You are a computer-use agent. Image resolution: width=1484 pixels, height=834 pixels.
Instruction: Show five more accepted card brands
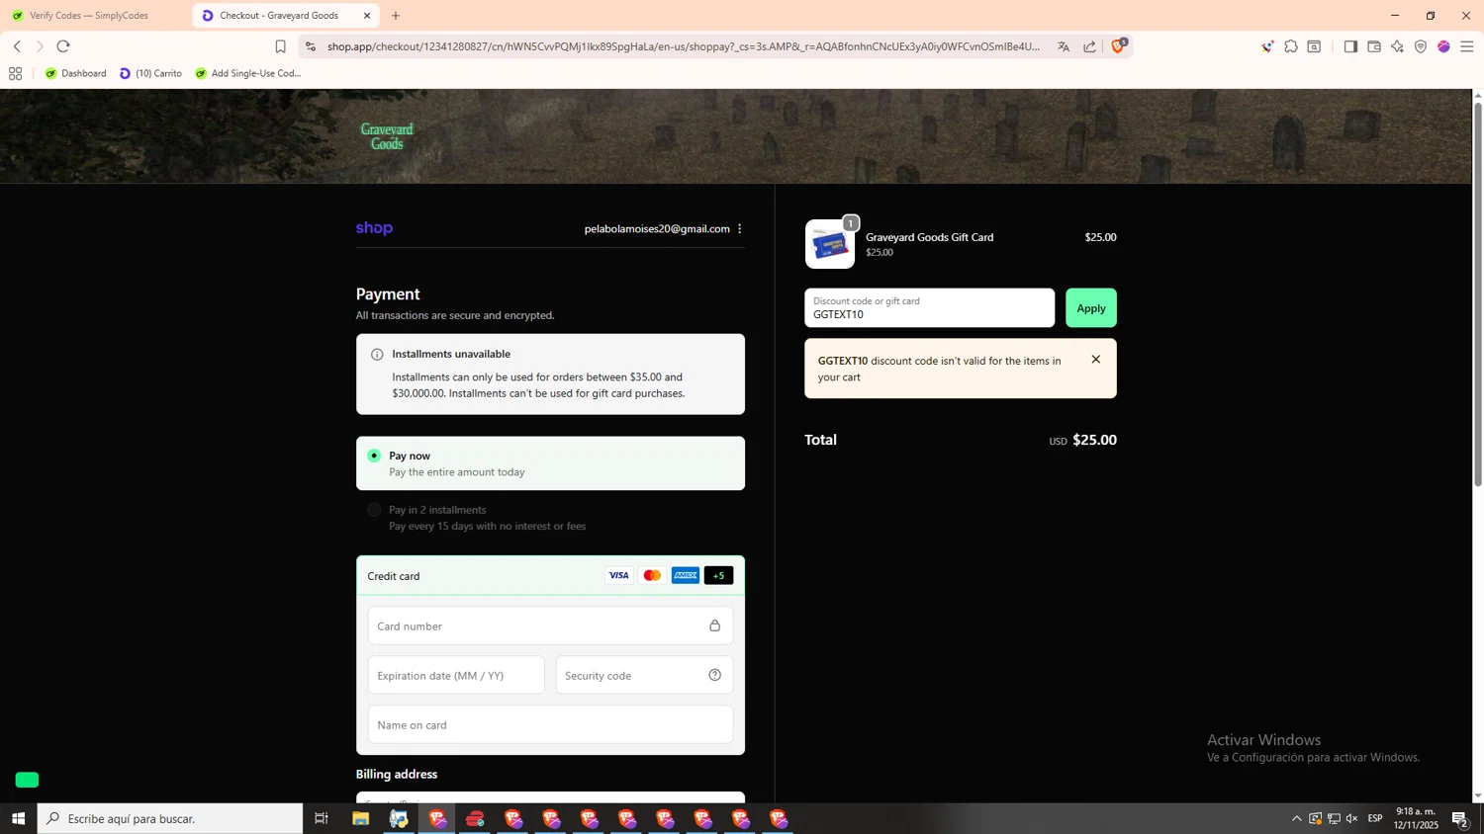[718, 575]
